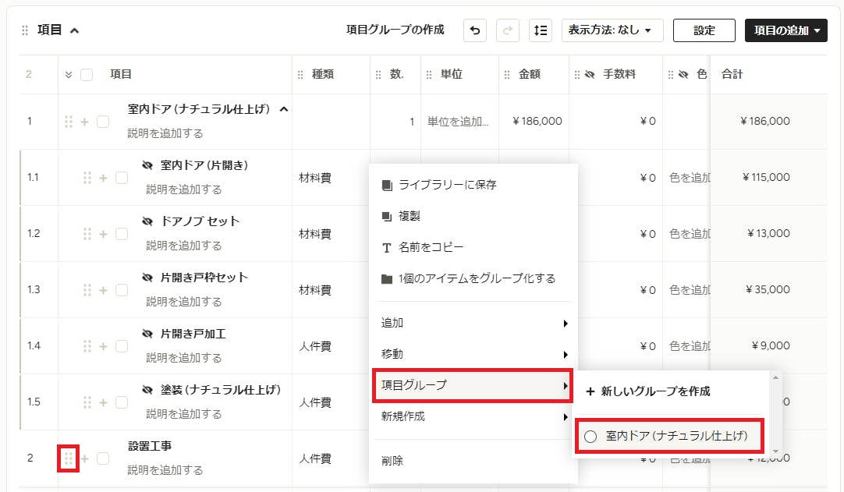Screen dimensions: 844x492
Task: Click drag handle of row 塗装 (ナチュラル仕上げ)
Action: (x=87, y=402)
